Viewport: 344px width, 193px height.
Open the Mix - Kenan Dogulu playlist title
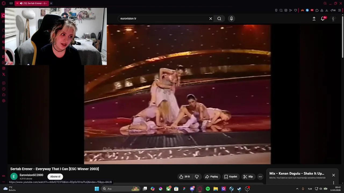point(297,173)
